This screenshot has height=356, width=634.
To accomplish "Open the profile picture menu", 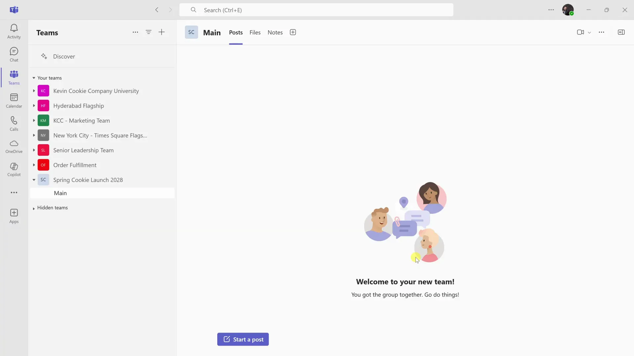I will (x=568, y=10).
